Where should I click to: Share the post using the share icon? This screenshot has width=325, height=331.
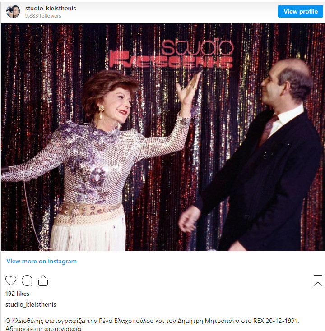(43, 280)
